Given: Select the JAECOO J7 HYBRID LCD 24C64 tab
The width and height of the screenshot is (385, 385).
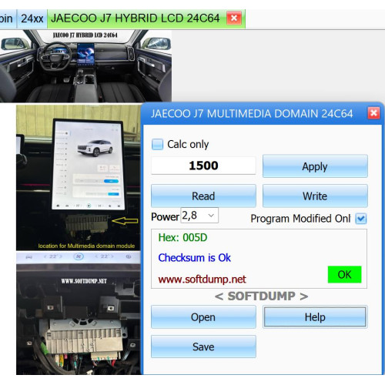Looking at the screenshot, I should 146,18.
